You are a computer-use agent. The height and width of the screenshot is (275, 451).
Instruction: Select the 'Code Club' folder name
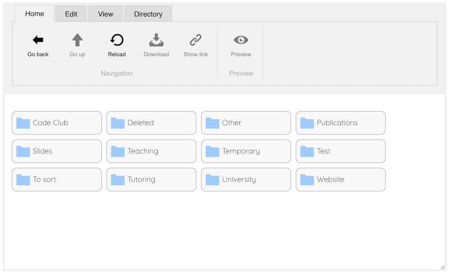point(51,122)
